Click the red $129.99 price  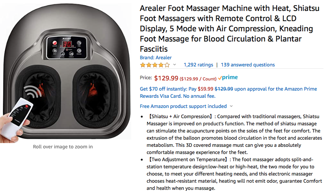166,78
